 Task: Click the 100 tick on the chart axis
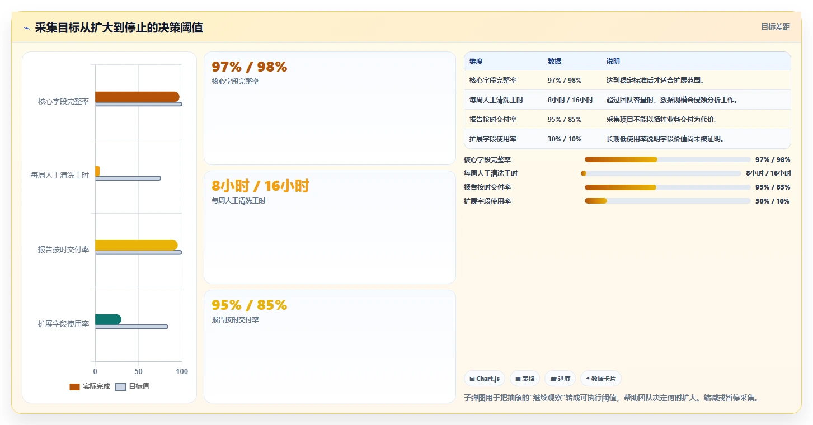click(x=181, y=371)
